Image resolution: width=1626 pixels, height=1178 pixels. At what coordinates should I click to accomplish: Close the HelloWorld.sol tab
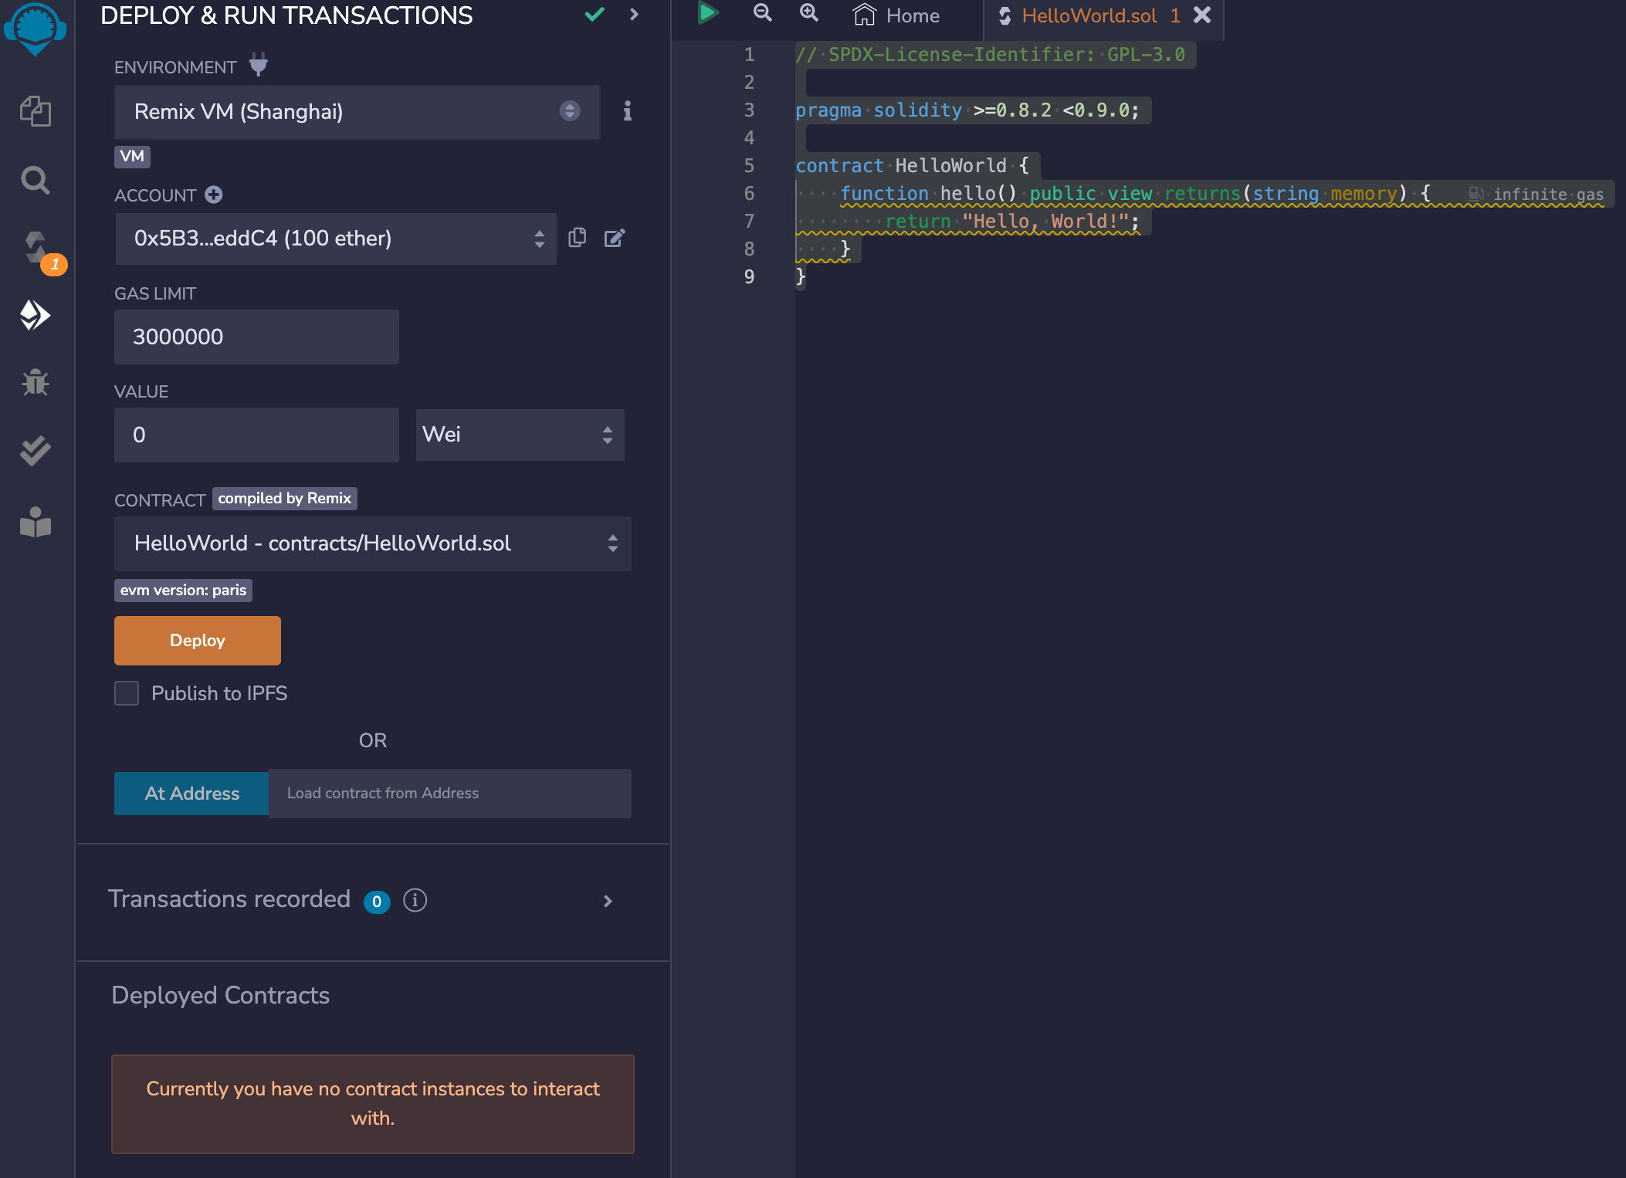(x=1202, y=15)
